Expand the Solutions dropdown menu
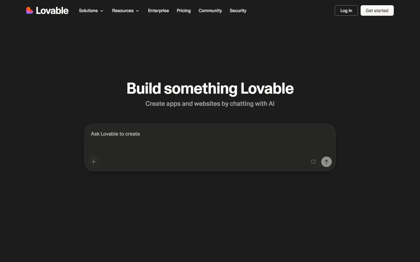The image size is (420, 262). pyautogui.click(x=91, y=10)
